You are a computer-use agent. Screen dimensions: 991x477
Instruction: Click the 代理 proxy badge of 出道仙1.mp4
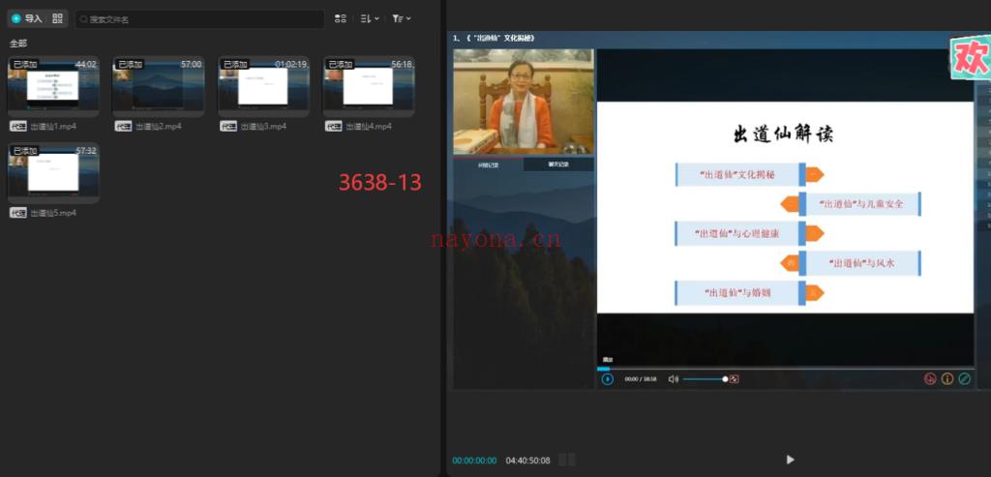(18, 127)
